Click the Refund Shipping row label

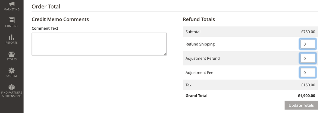[200, 44]
